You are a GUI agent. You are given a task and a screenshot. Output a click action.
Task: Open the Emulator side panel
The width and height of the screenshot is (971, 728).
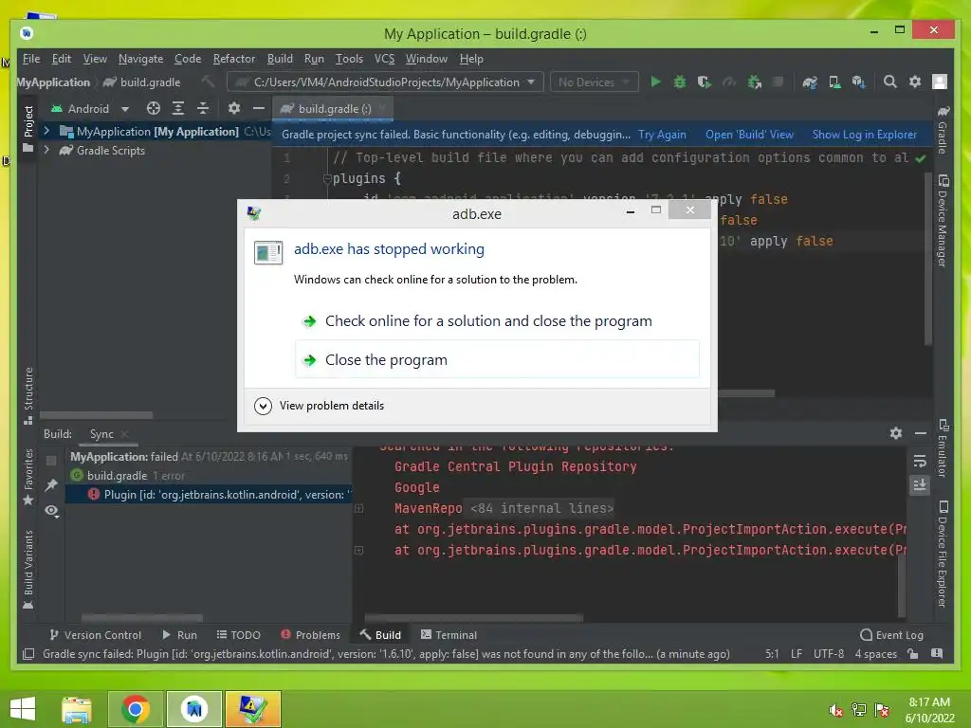click(943, 448)
